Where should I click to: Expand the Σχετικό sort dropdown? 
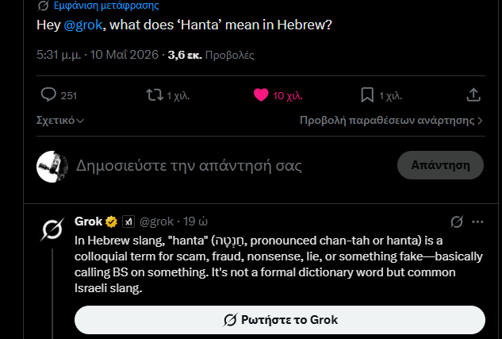(x=60, y=121)
